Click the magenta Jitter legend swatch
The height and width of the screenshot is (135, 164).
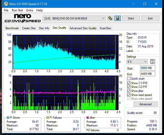[x=88, y=118]
